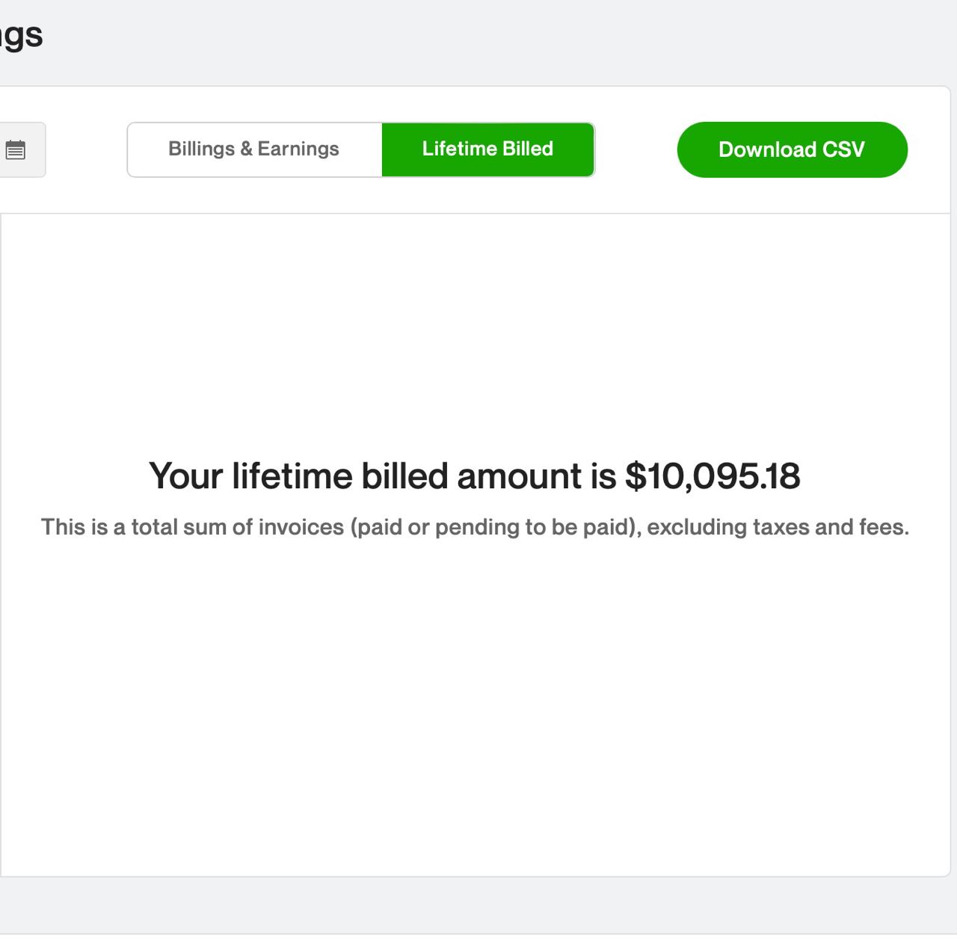The height and width of the screenshot is (939, 957).
Task: Click the word 'Billed' in the green tab
Action: 528,149
